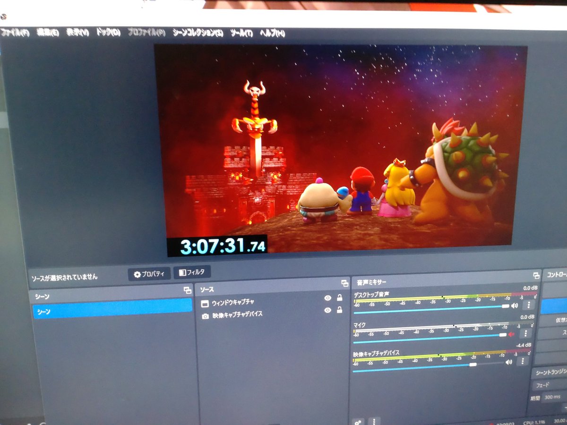Click the CPU usage status entry
This screenshot has width=567, height=425.
coord(534,422)
